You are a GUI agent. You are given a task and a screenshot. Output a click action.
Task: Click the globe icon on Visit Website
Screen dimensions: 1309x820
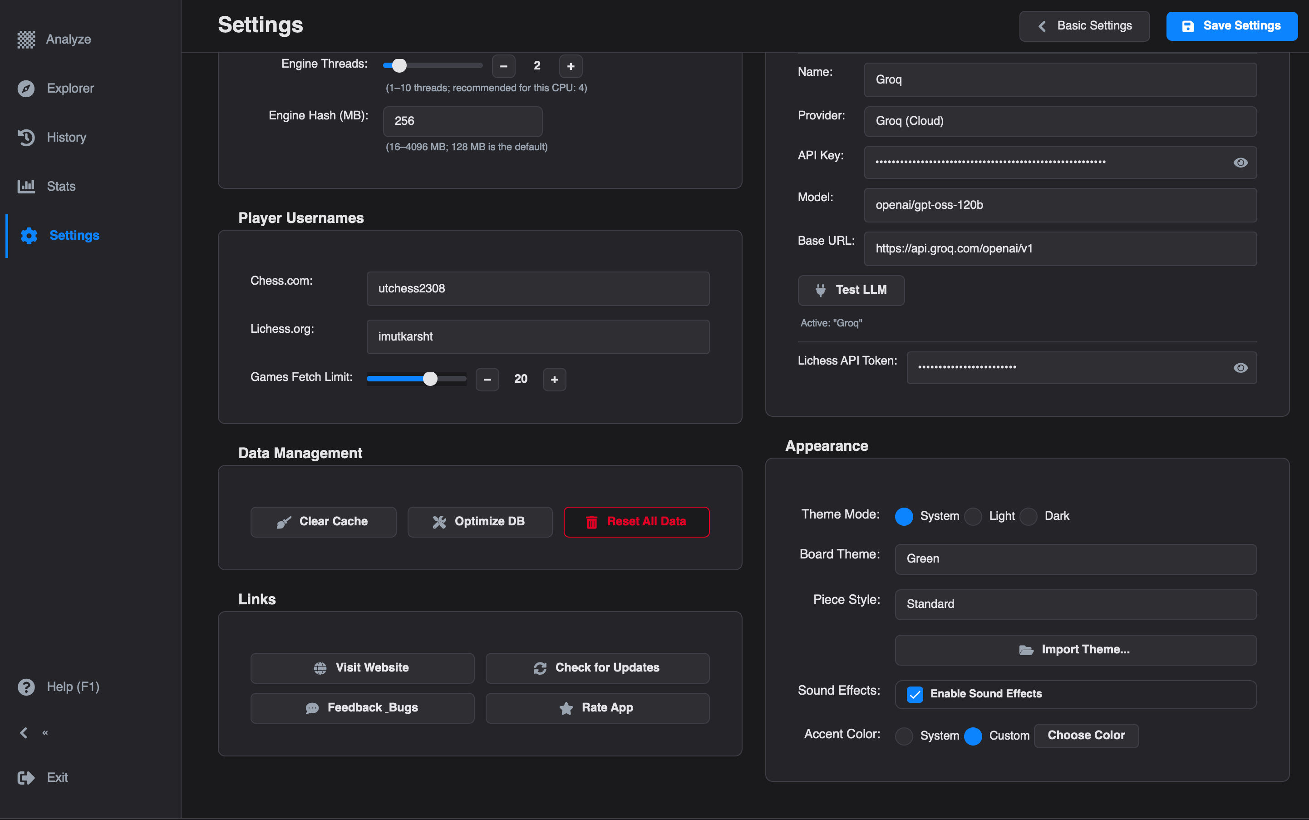point(320,668)
